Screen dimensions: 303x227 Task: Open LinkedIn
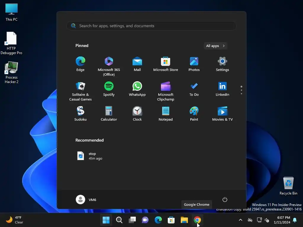pyautogui.click(x=223, y=89)
